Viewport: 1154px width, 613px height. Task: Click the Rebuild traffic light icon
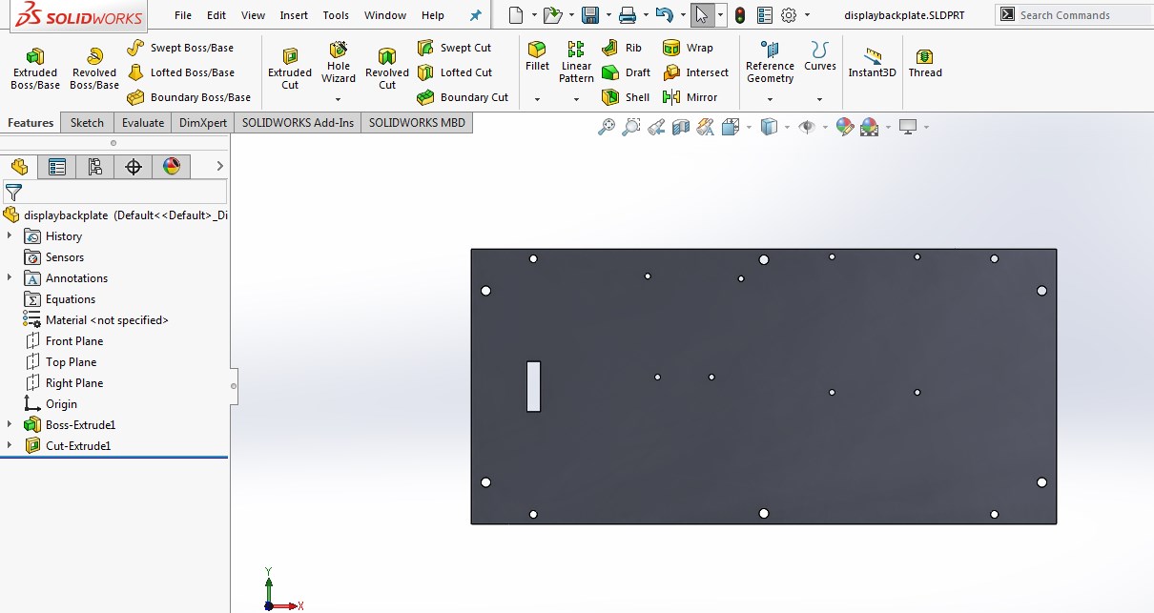coord(740,15)
